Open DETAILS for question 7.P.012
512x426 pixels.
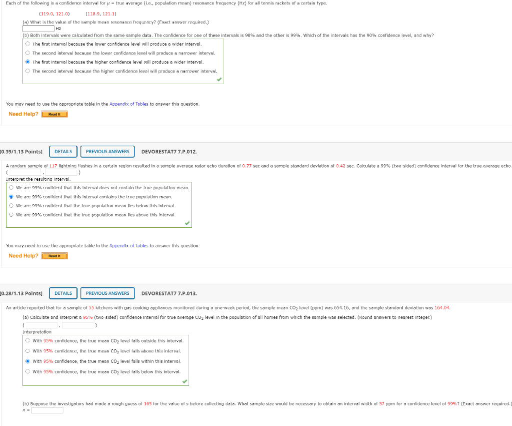63,152
